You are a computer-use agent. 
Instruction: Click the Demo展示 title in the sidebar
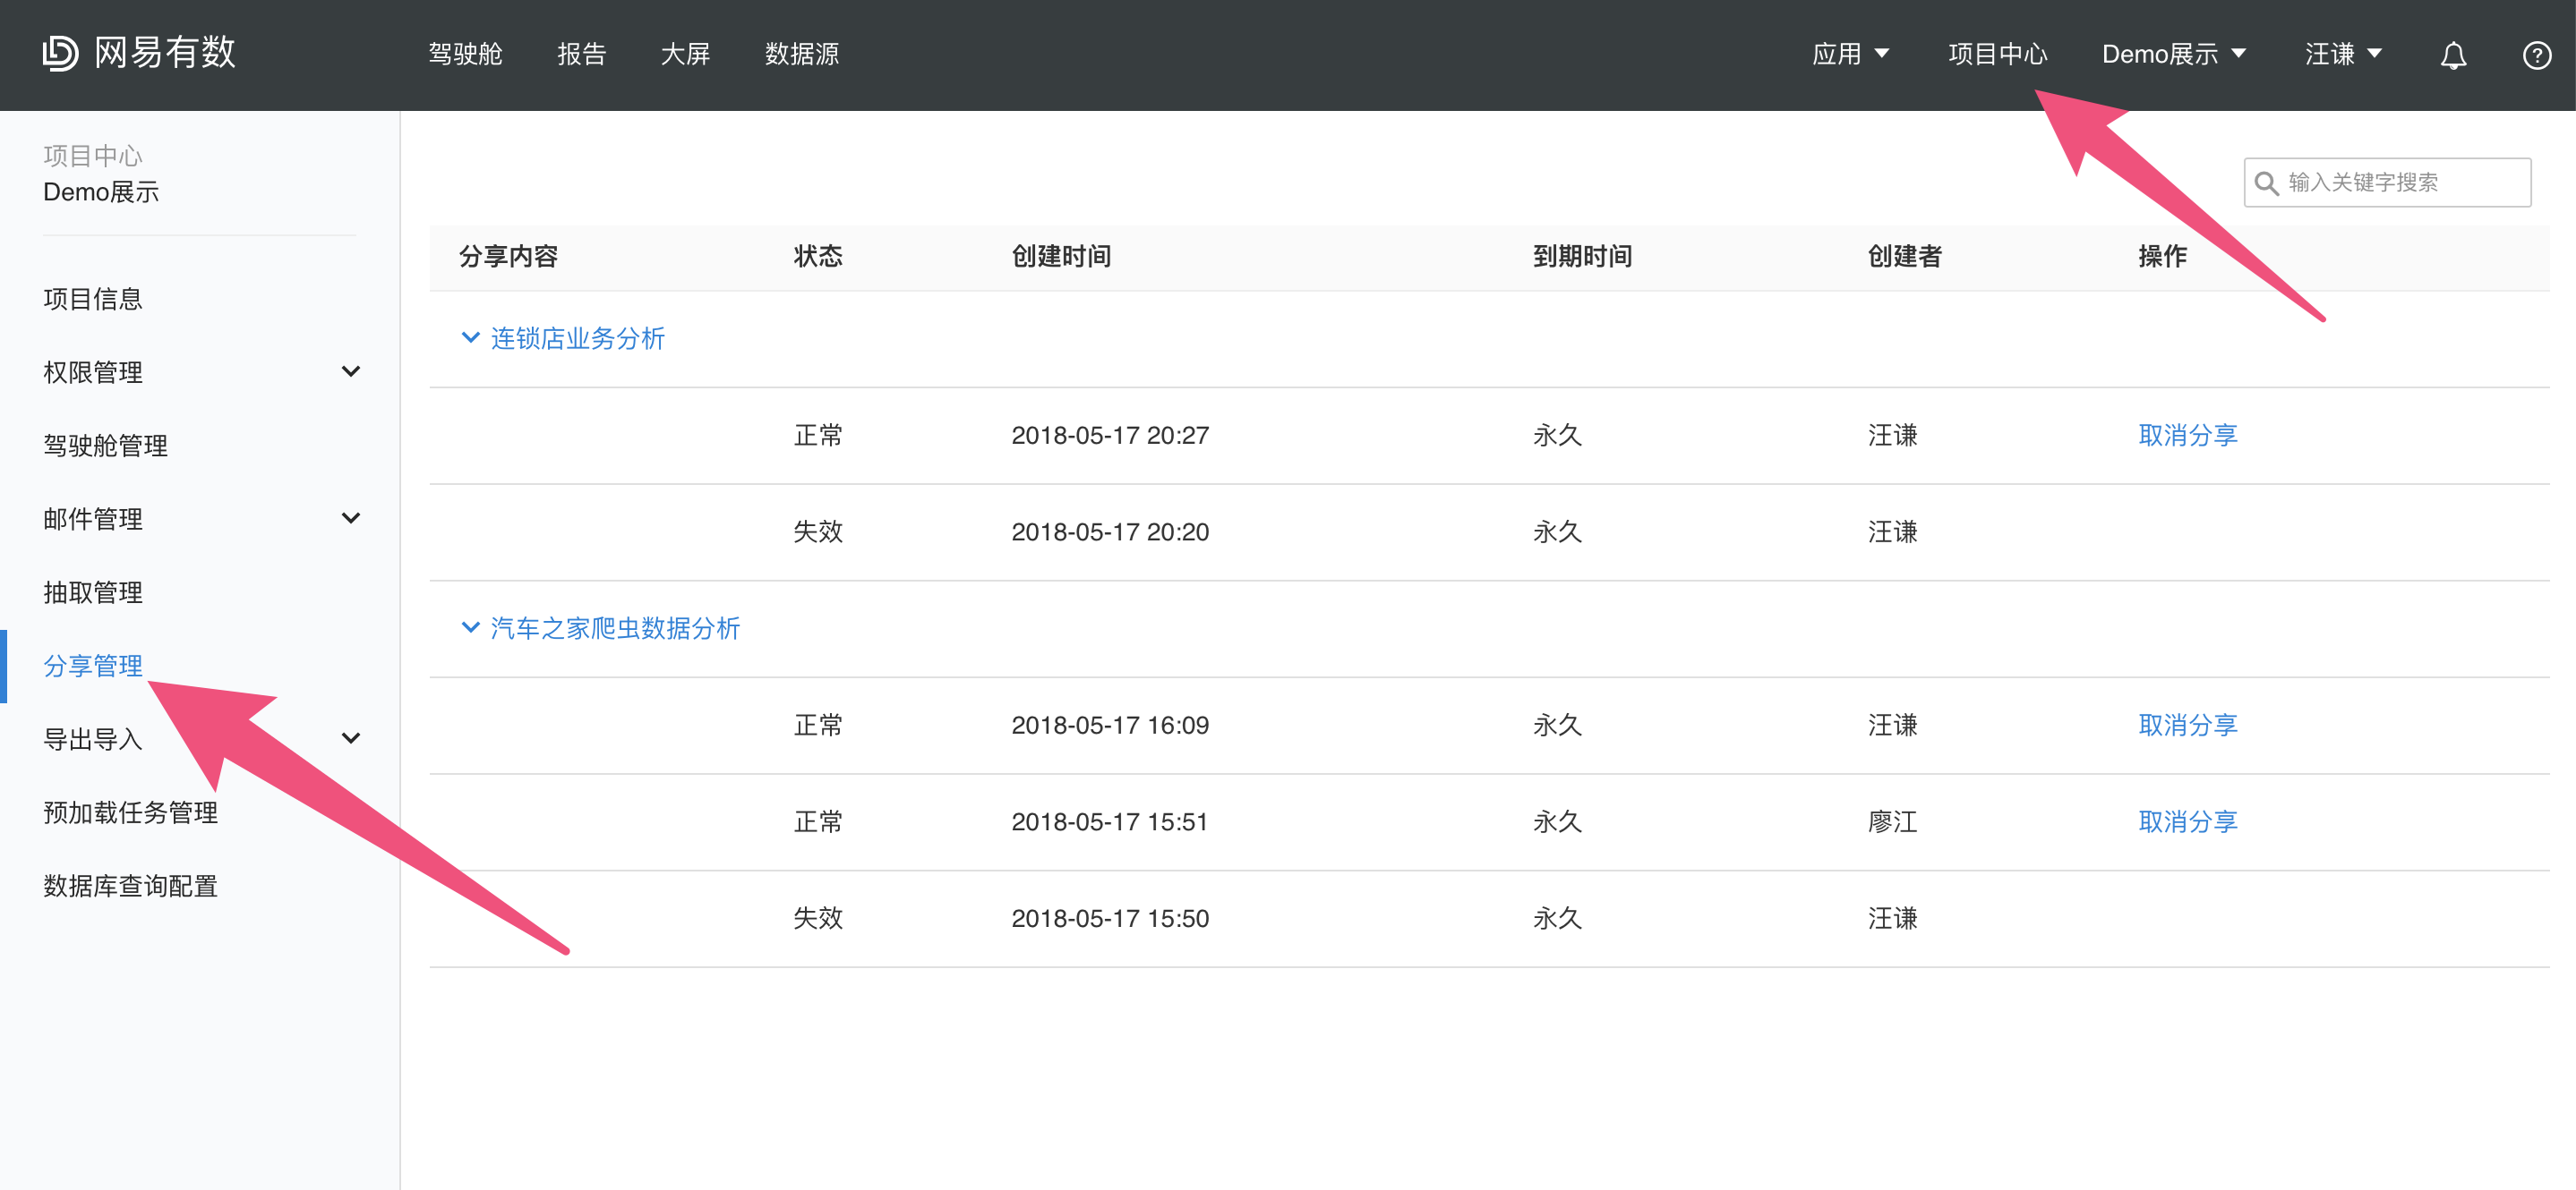coord(101,193)
